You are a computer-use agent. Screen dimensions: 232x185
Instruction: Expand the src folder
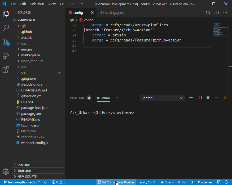point(39,73)
